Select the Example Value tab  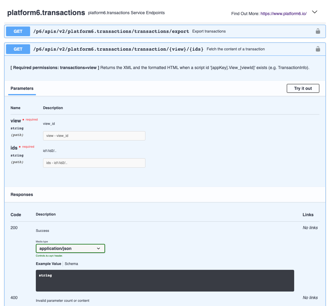(x=48, y=263)
